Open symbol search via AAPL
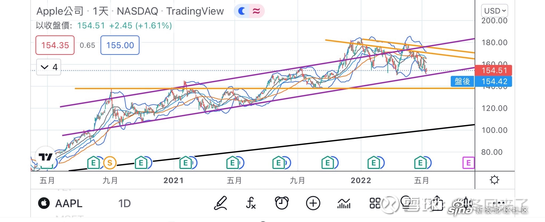Screen dimensions: 545x222 (69, 203)
